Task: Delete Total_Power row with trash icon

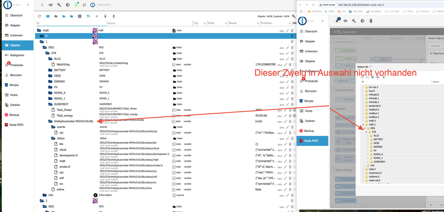Action: coord(290,110)
